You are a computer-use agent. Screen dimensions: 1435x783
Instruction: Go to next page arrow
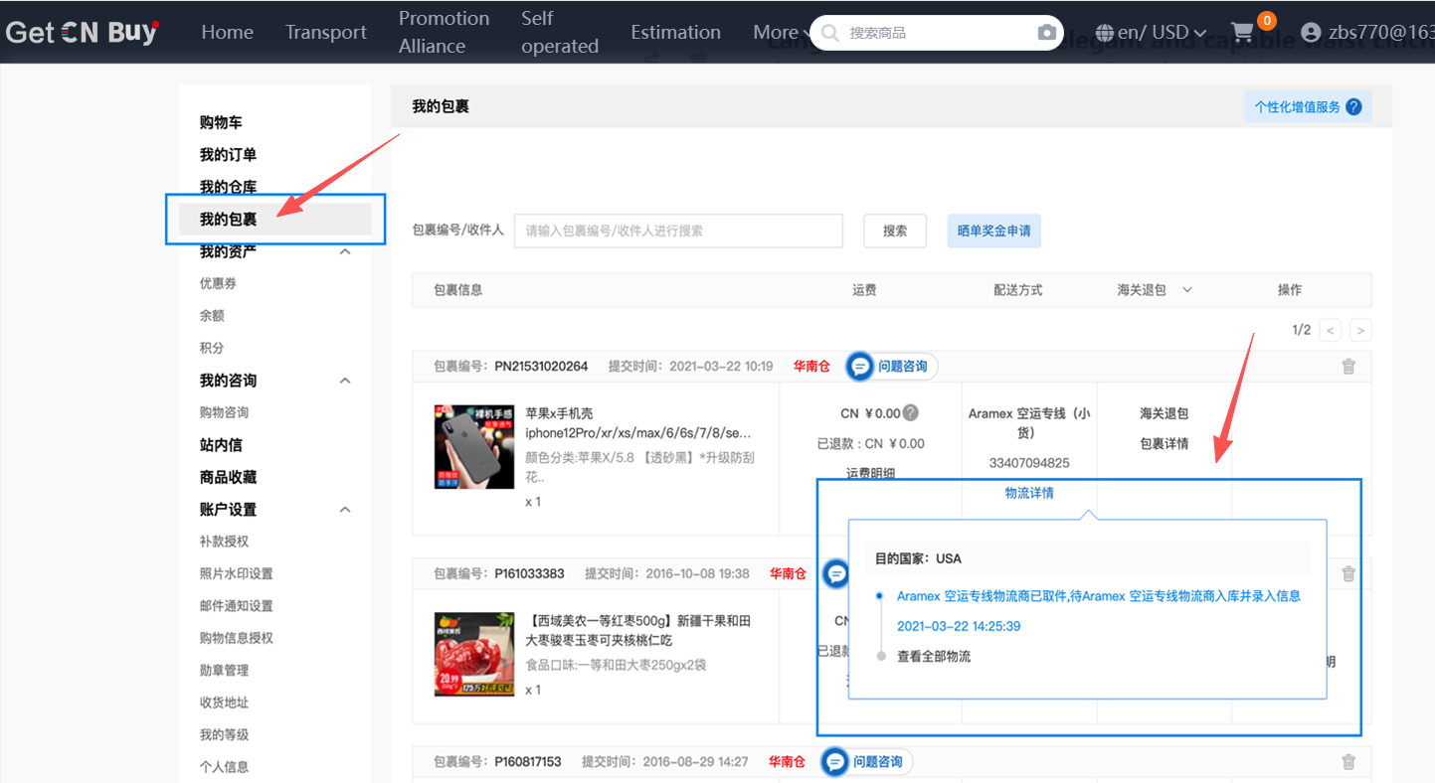[1360, 330]
